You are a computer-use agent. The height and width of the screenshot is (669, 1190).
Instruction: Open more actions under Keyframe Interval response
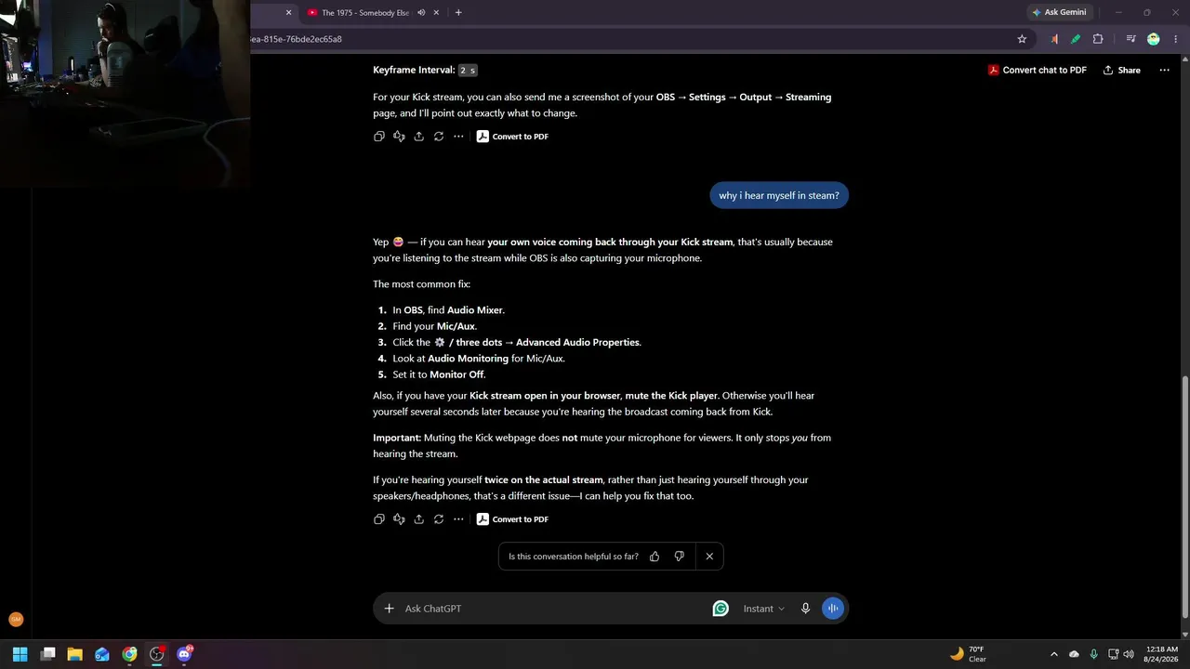(x=458, y=137)
